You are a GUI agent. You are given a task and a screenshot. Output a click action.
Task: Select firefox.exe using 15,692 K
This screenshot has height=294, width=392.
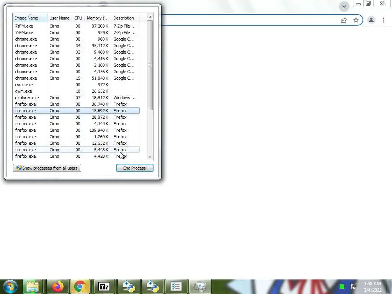(x=76, y=111)
